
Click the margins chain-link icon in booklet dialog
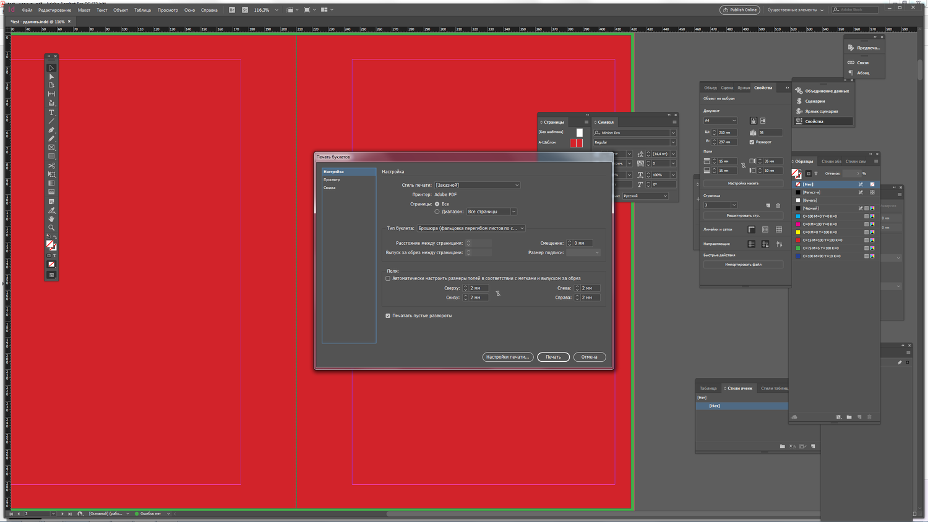point(498,293)
